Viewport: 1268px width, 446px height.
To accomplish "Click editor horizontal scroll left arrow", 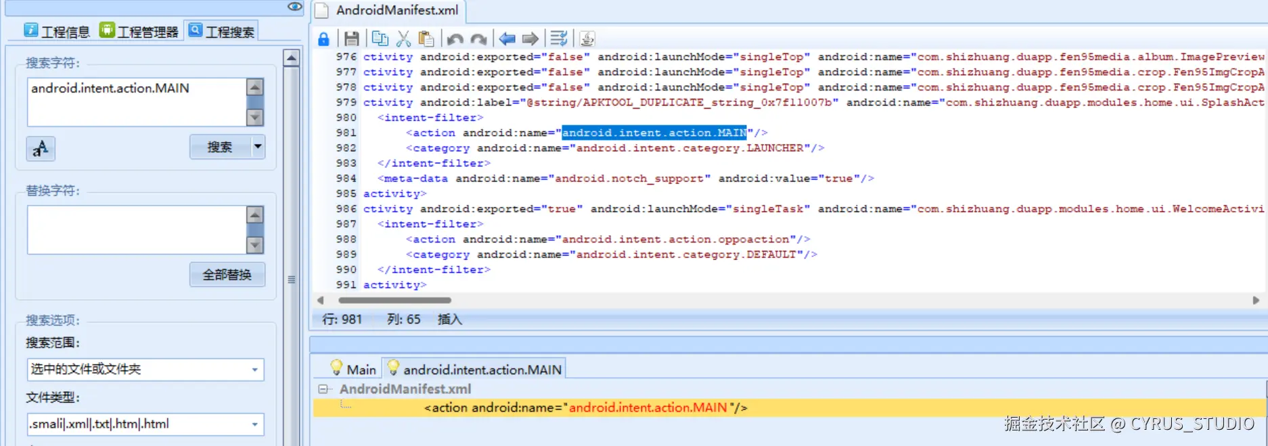I will (x=321, y=300).
